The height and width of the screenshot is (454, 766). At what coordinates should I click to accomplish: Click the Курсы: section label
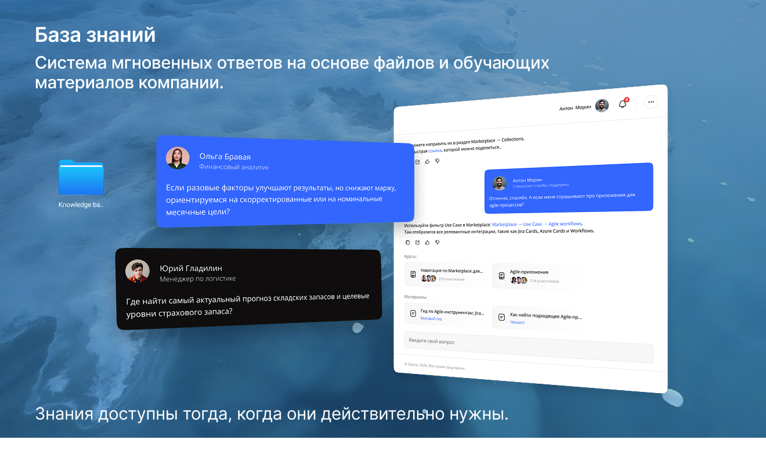coord(410,256)
